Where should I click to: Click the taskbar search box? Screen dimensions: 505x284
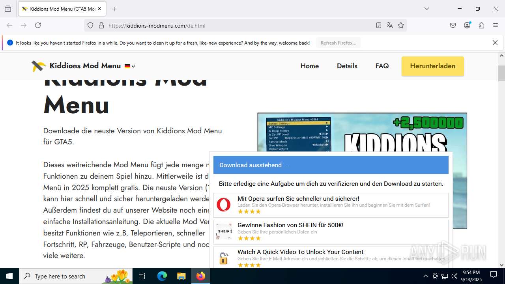tap(76, 276)
